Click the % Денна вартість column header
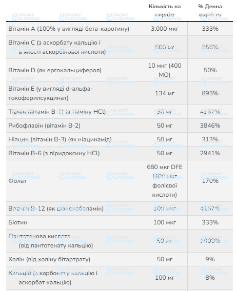Viewport: 237px width, 291px height. pyautogui.click(x=210, y=11)
